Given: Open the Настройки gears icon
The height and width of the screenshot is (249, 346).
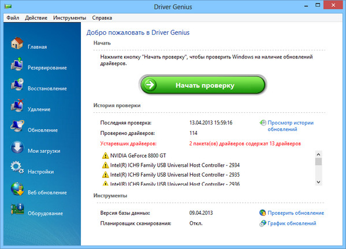Looking at the screenshot, I should pos(17,167).
